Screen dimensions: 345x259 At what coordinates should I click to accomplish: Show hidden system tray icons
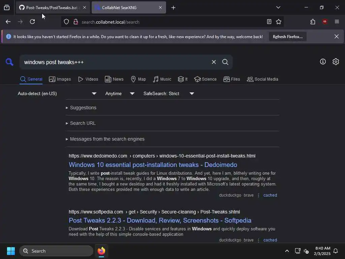point(287,251)
